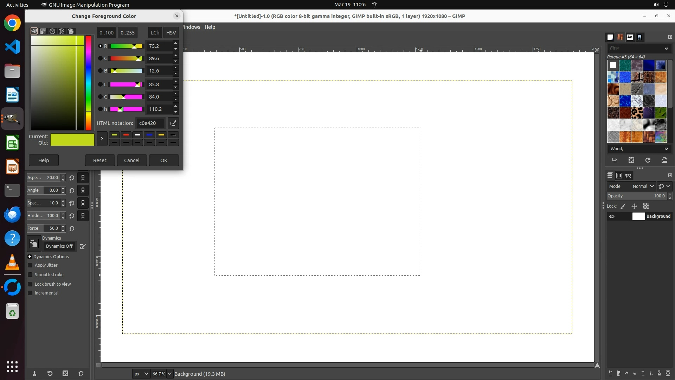
Task: Open the Palette color selector icon
Action: 71,31
